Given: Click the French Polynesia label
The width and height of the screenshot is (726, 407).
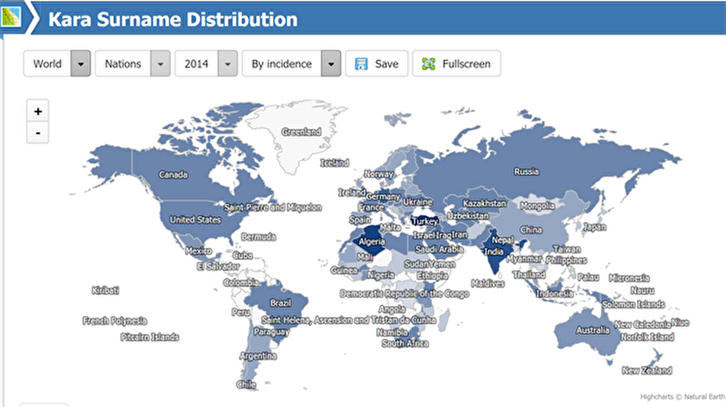Looking at the screenshot, I should (114, 321).
